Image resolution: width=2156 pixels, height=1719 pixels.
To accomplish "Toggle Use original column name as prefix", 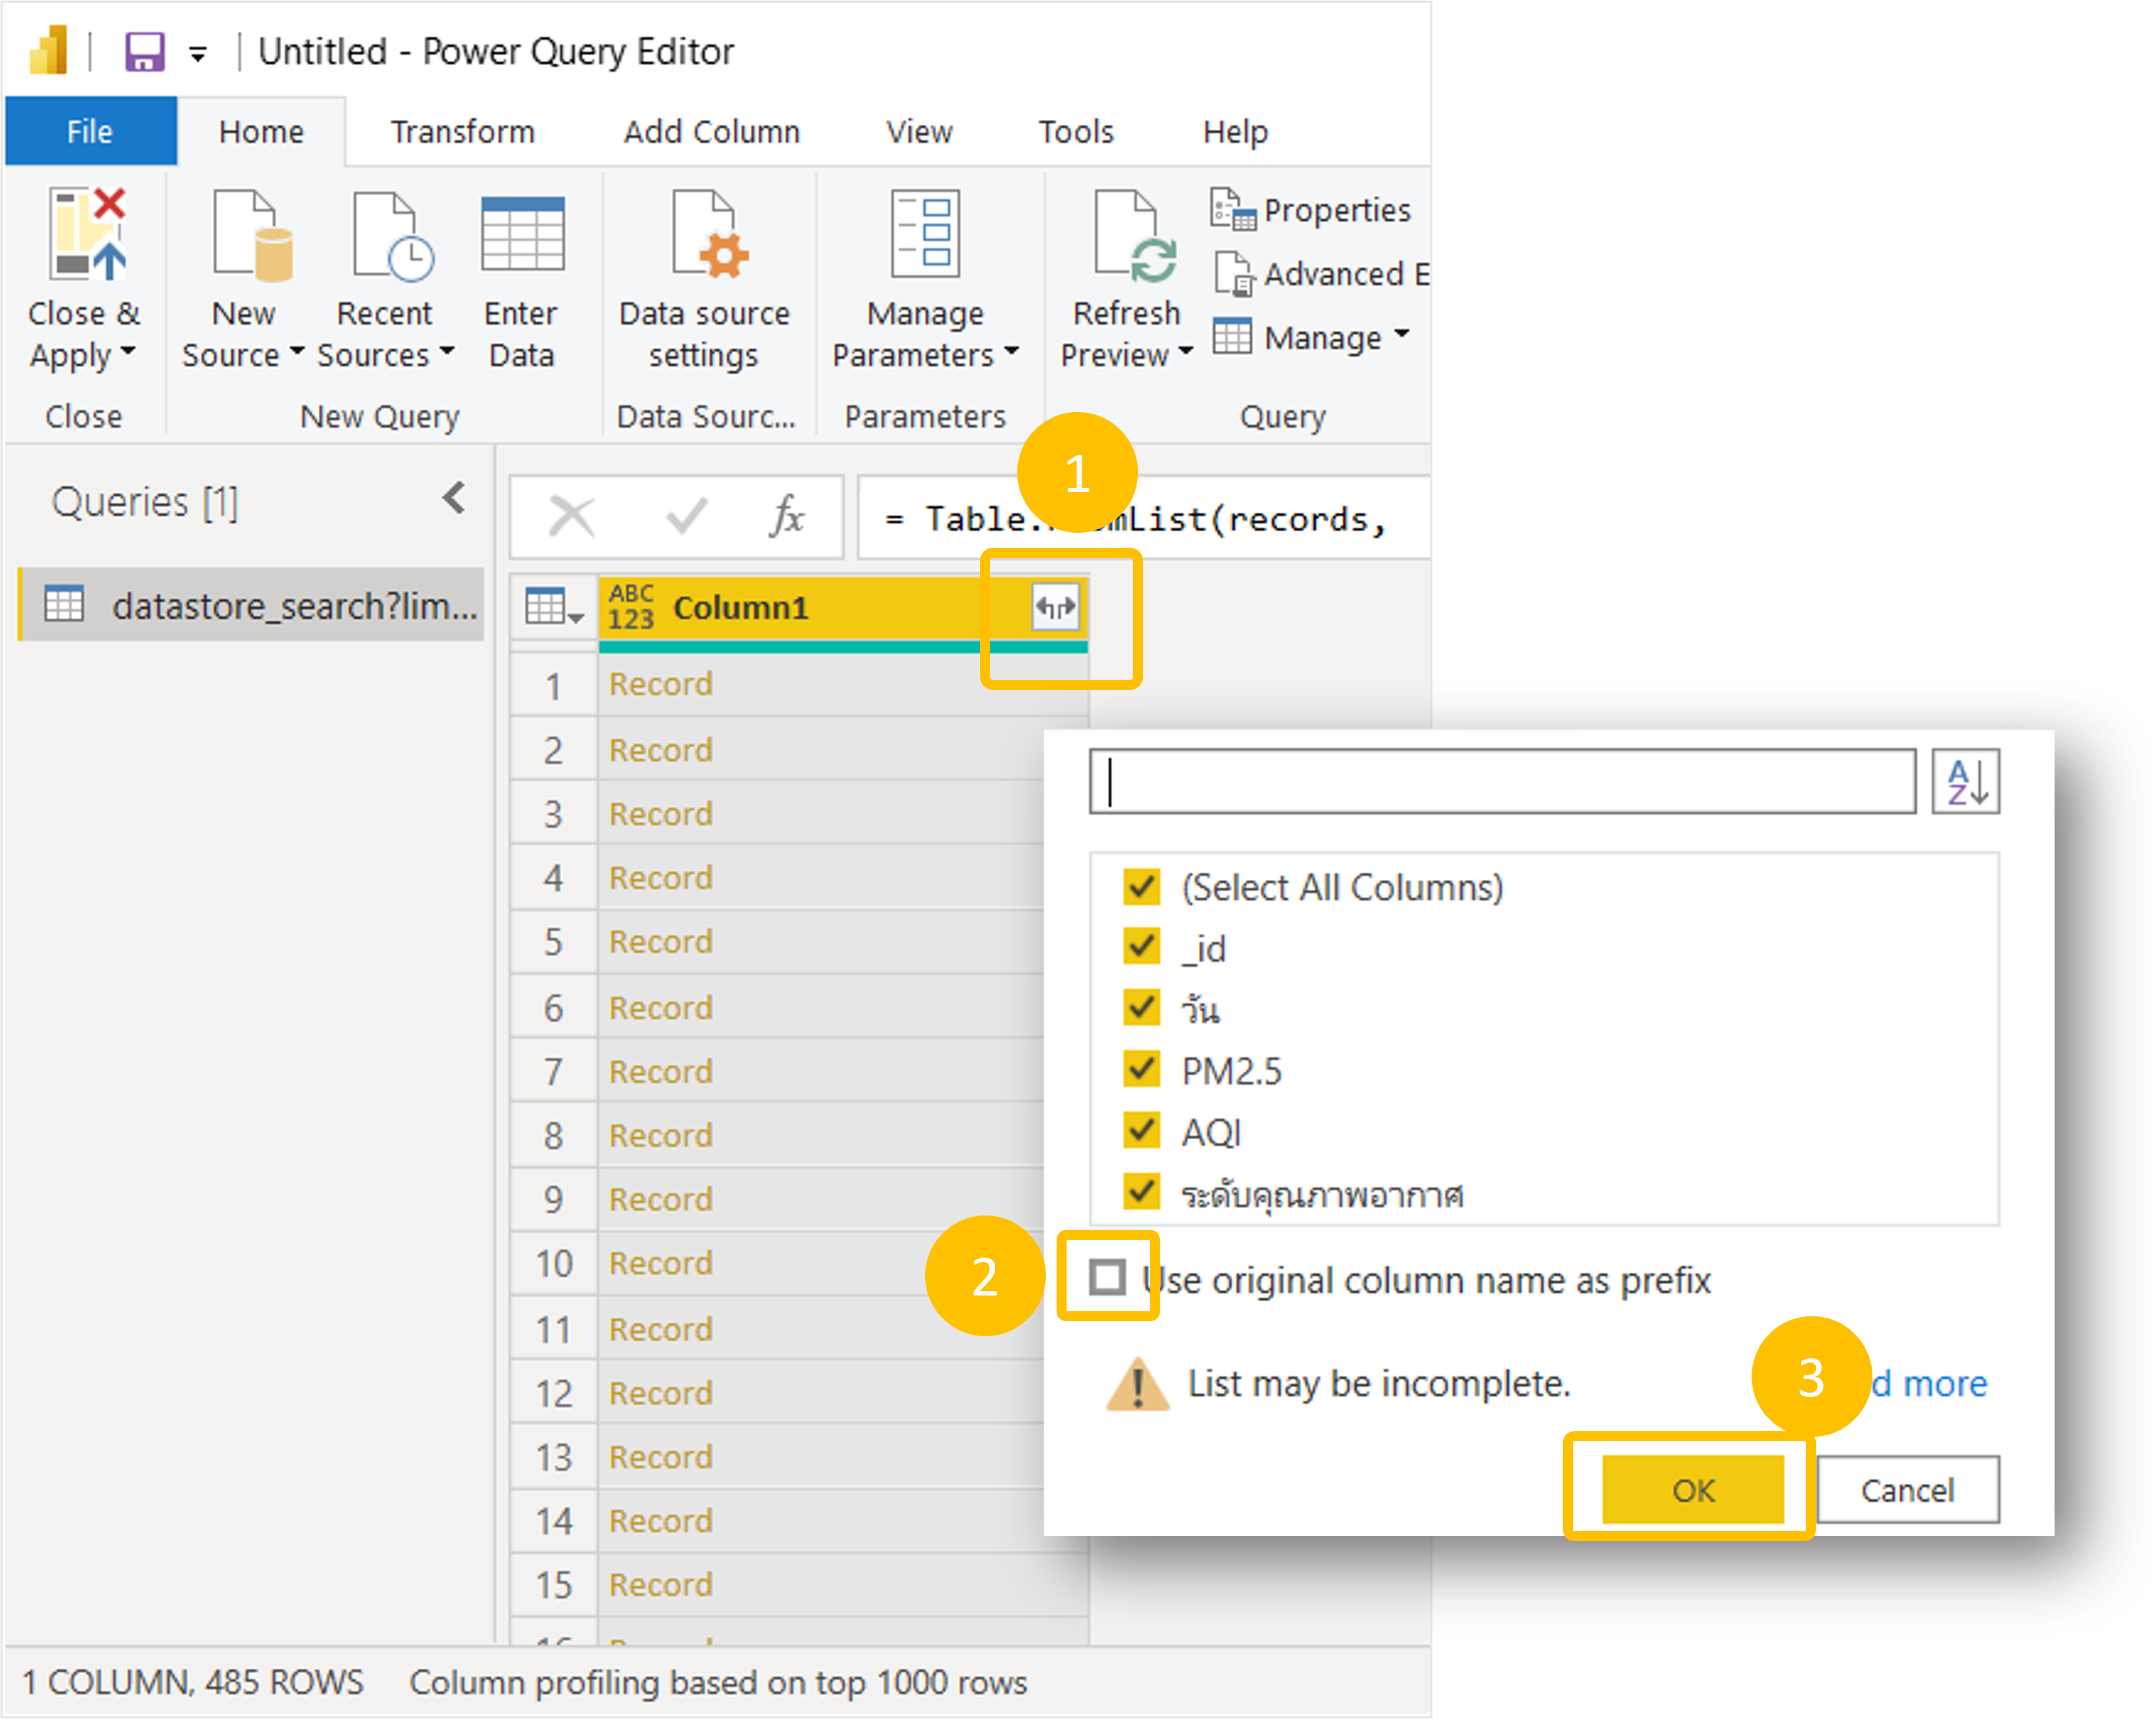I will click(x=1107, y=1277).
